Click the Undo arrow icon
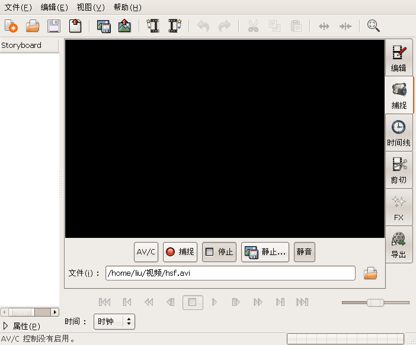This screenshot has width=416, height=345. (x=203, y=26)
